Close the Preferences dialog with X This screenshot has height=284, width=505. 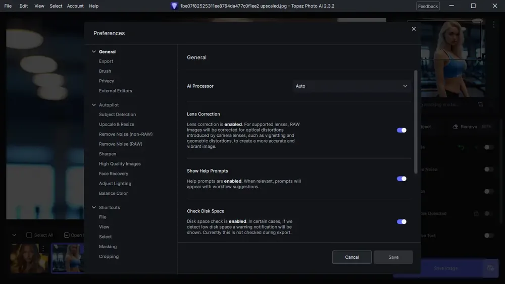(x=414, y=29)
